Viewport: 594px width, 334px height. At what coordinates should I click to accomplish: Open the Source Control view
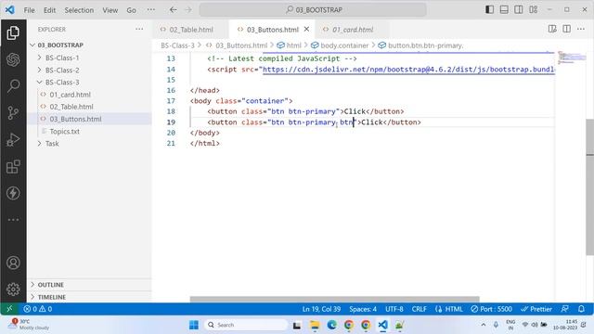13,113
